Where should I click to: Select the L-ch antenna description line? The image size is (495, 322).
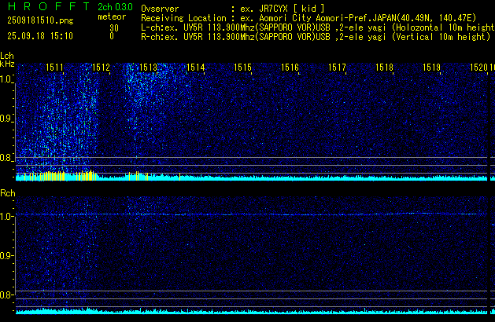315,27
